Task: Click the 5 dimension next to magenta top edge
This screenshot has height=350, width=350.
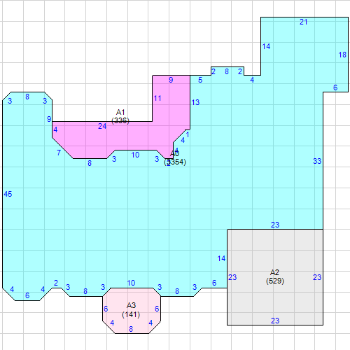Action: point(200,80)
